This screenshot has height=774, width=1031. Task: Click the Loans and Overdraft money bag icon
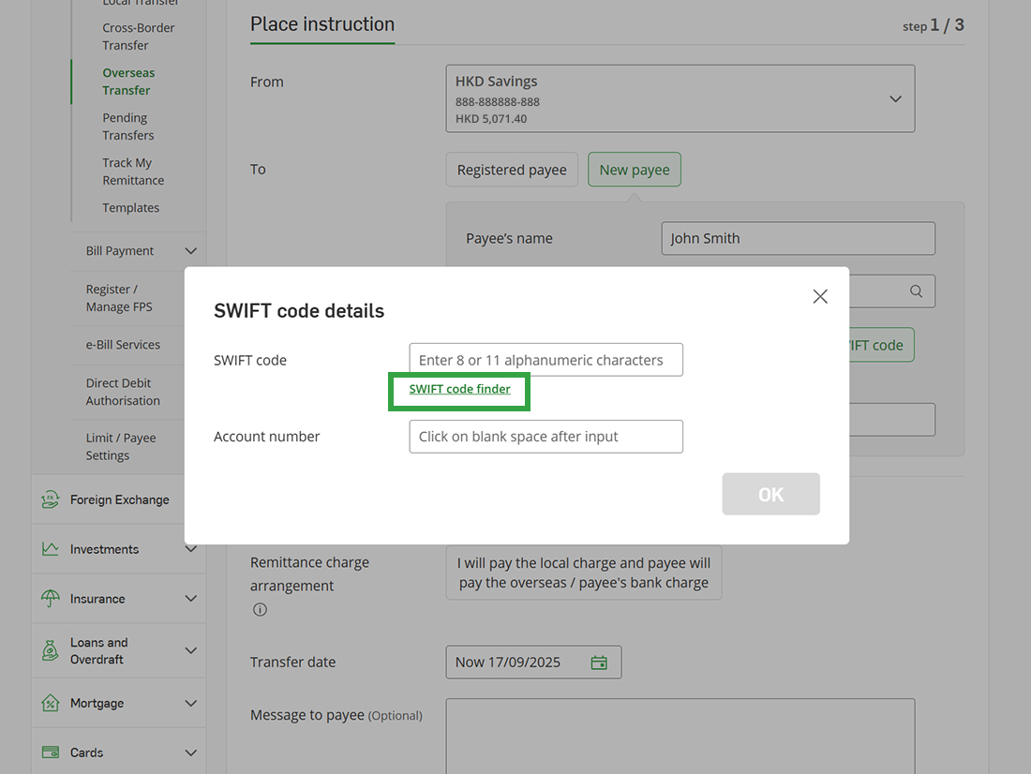tap(50, 649)
